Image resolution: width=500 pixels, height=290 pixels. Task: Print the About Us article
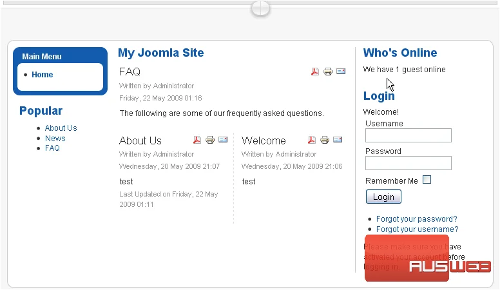click(210, 140)
